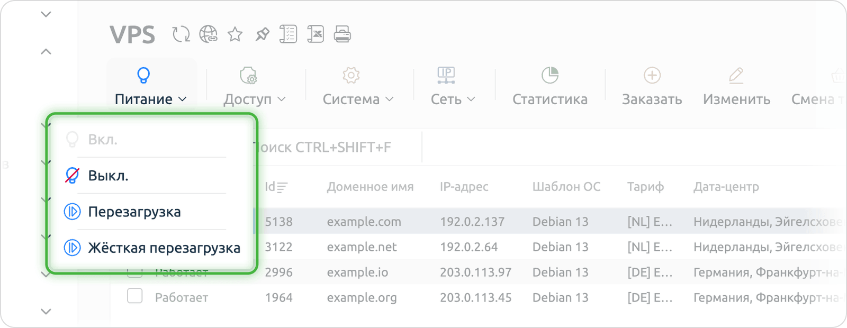Click IP address 192.0.2.64
847x328 pixels.
469,247
